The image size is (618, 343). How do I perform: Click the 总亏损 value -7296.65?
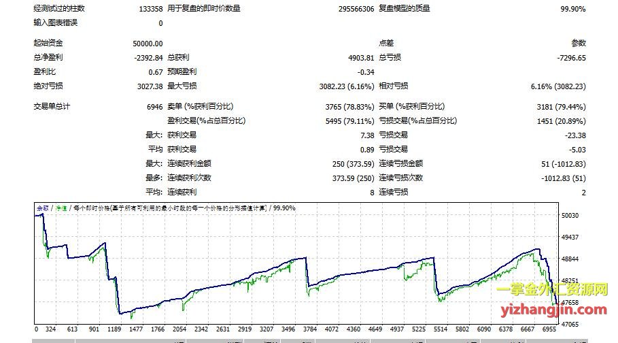click(570, 58)
